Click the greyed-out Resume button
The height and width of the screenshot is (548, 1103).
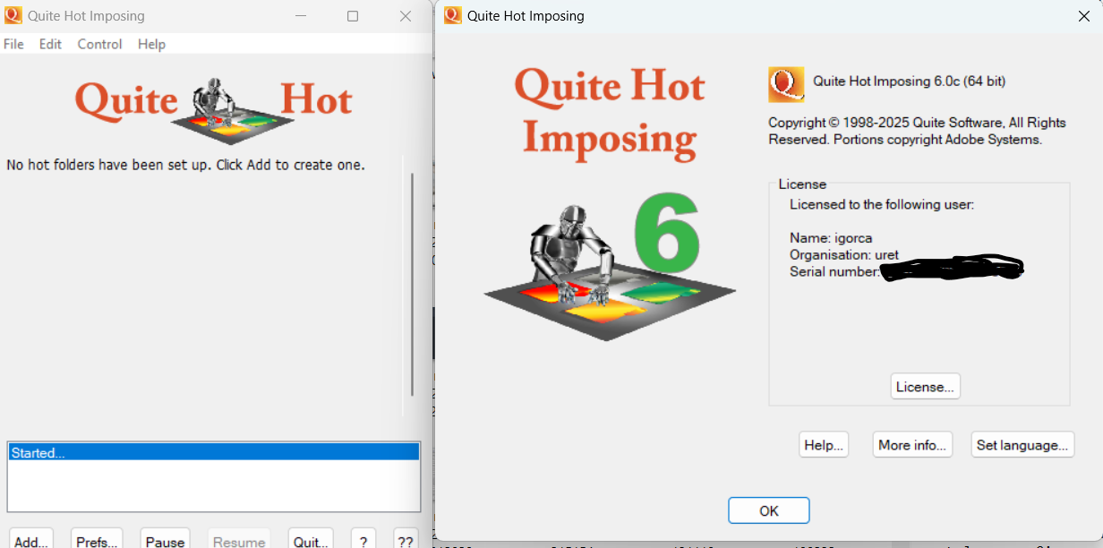click(239, 539)
